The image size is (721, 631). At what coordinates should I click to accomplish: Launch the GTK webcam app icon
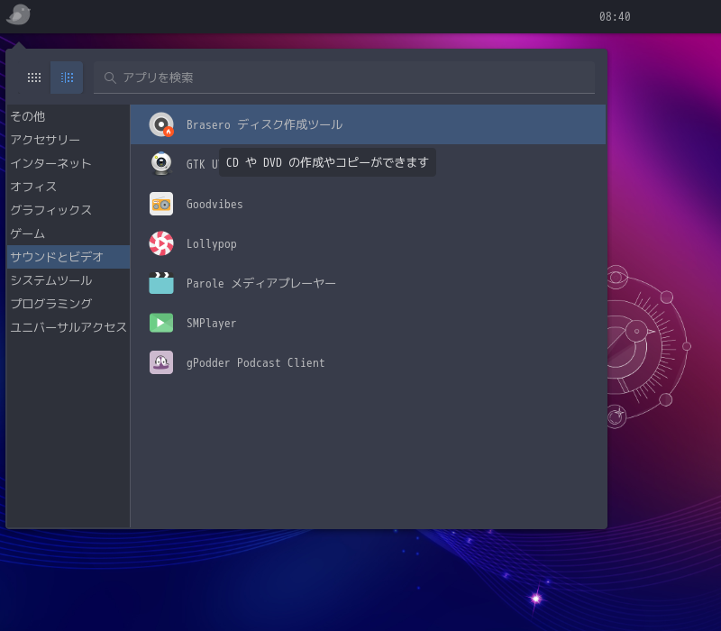click(161, 164)
